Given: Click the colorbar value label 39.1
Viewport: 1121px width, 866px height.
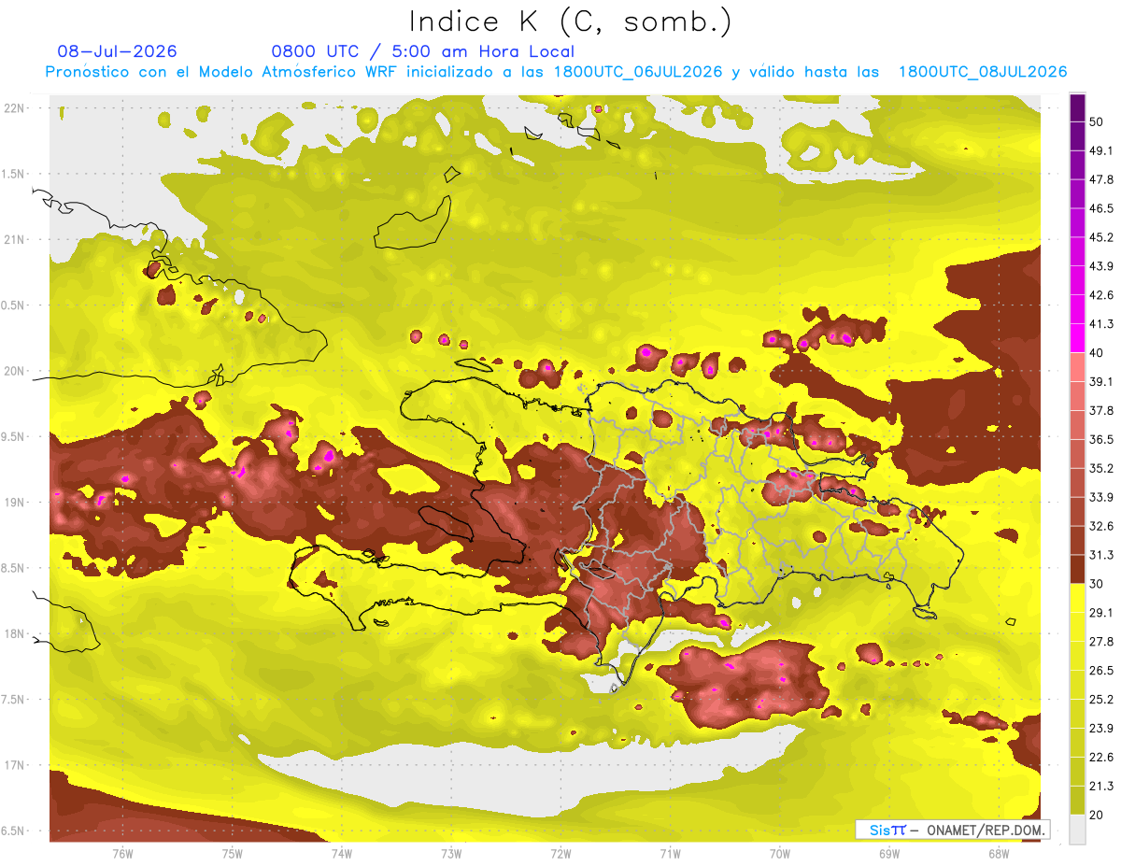Looking at the screenshot, I should [x=1100, y=382].
